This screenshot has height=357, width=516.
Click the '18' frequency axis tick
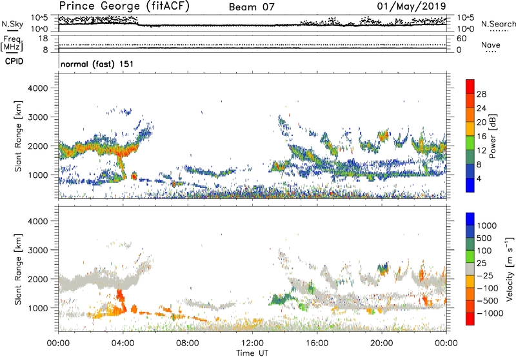(43, 39)
